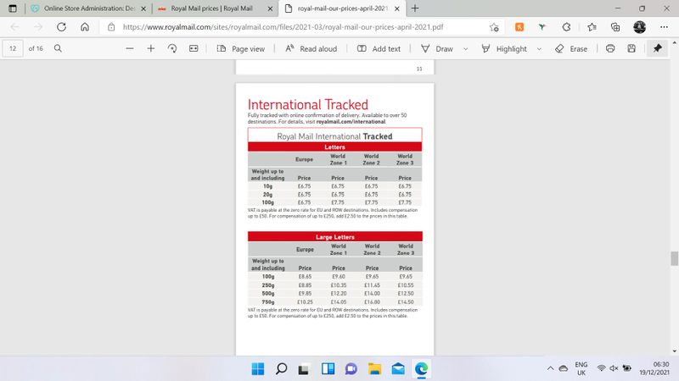The width and height of the screenshot is (679, 381).
Task: Search within the PDF document
Action: [x=58, y=48]
